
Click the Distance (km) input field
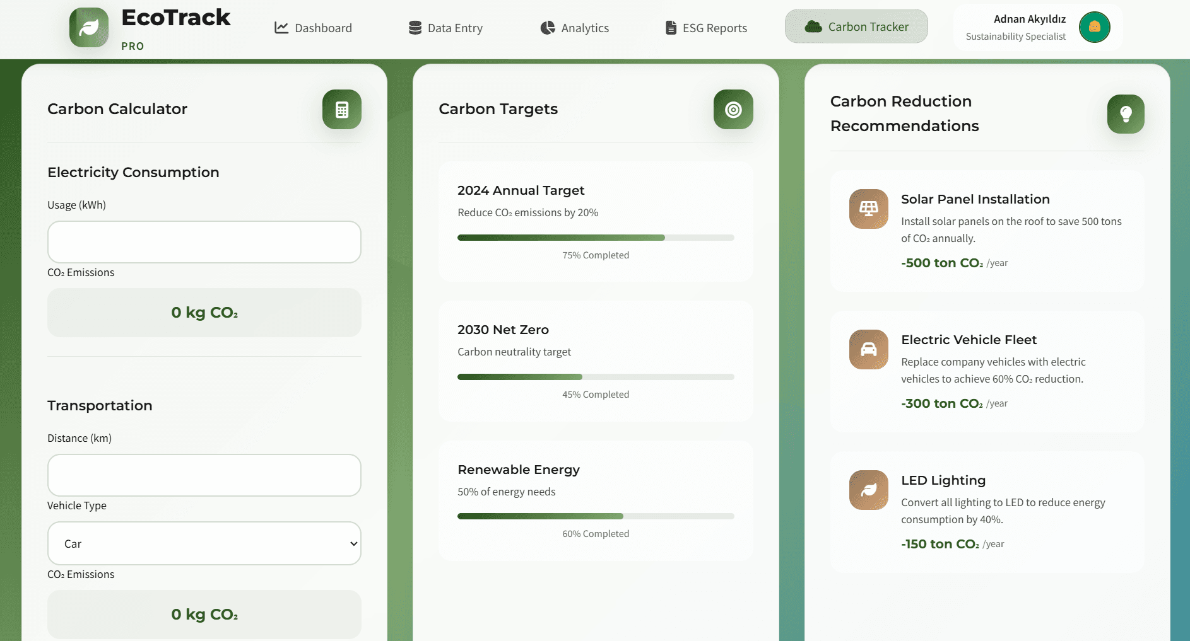(x=203, y=475)
